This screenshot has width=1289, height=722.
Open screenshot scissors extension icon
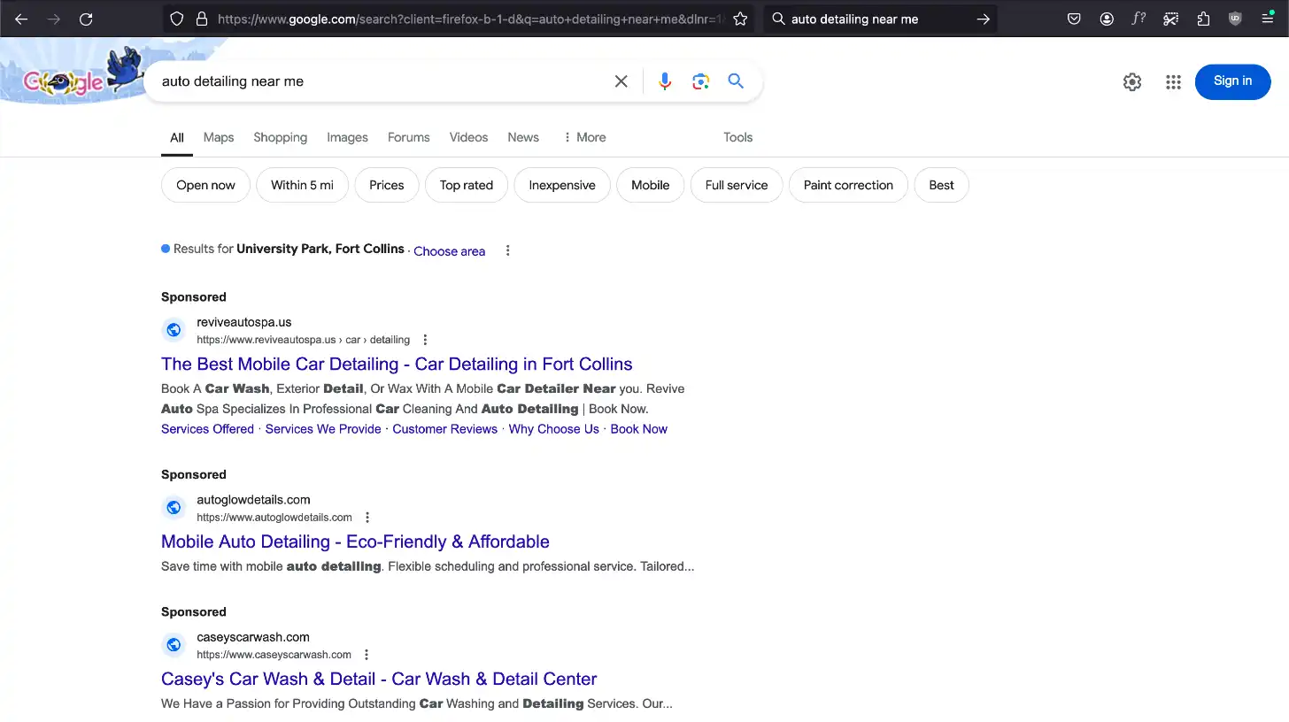click(x=1171, y=19)
